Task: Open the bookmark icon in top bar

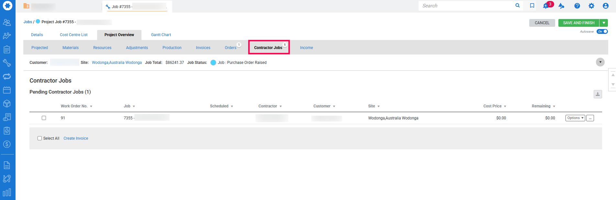Action: point(532,6)
